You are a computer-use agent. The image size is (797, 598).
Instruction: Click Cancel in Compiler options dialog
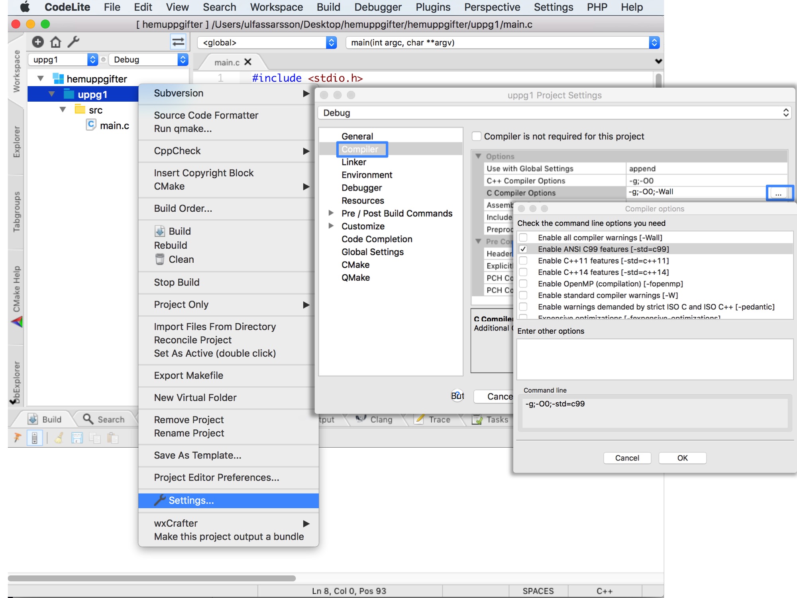(x=627, y=458)
